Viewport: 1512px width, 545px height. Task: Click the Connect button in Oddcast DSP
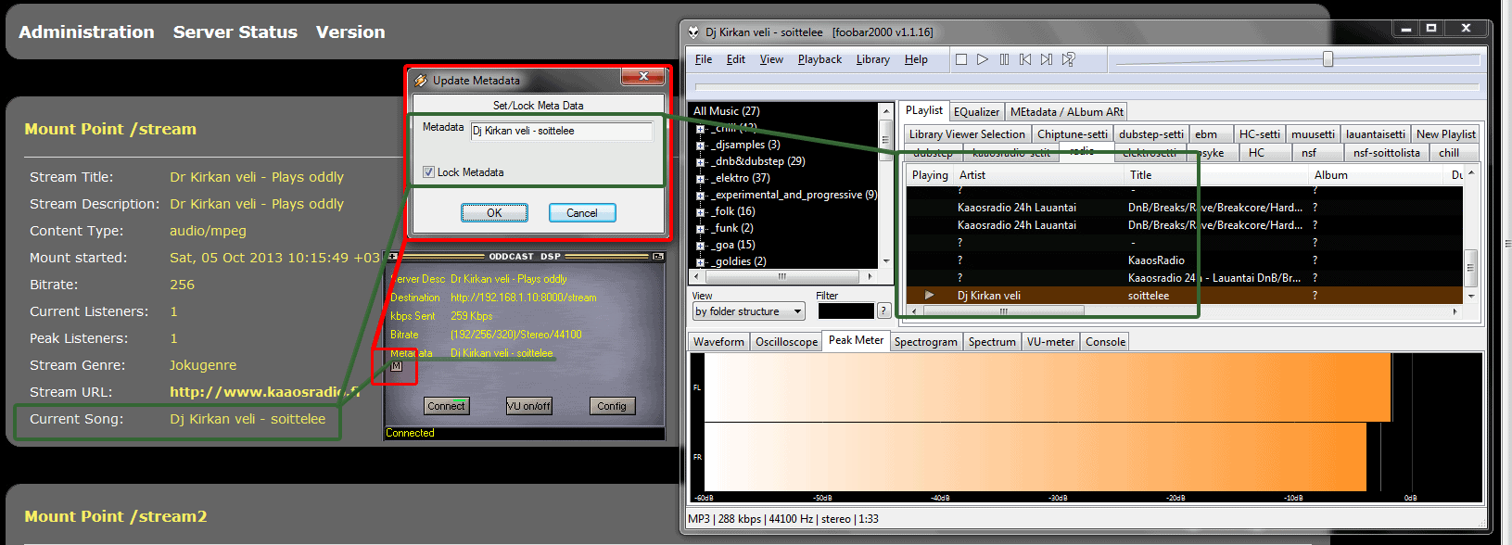click(446, 406)
